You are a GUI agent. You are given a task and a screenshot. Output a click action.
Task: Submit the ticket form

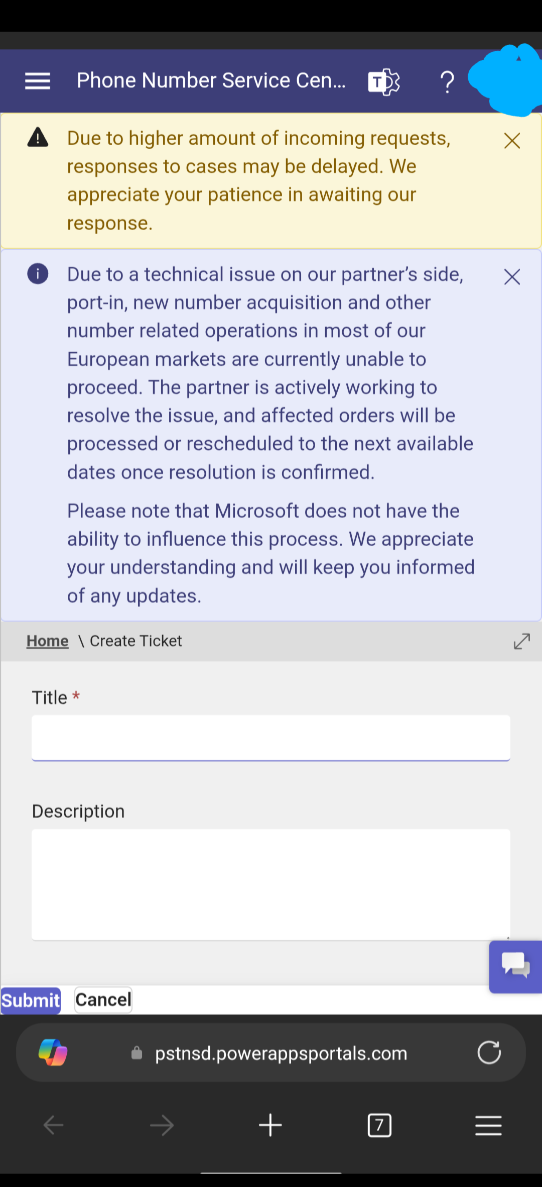(x=31, y=1000)
